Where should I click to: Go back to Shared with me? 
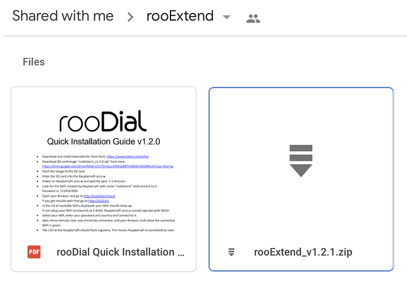63,16
